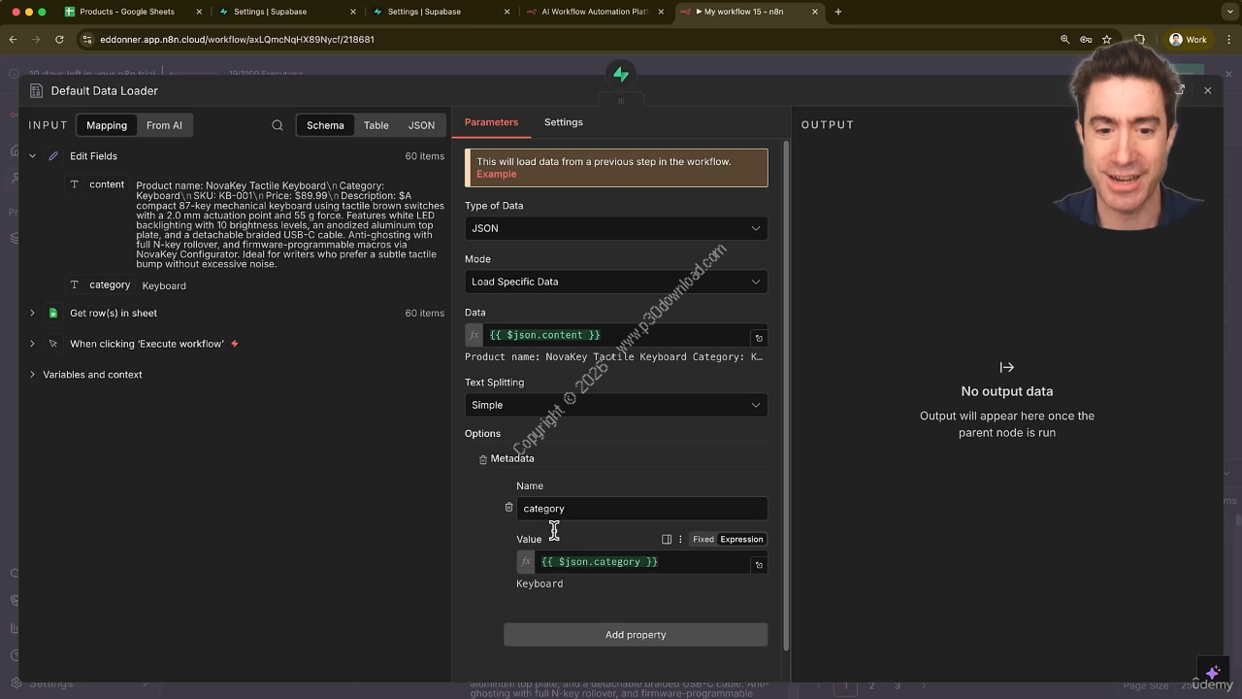
Task: Click the metadata Name input field
Action: pos(640,509)
